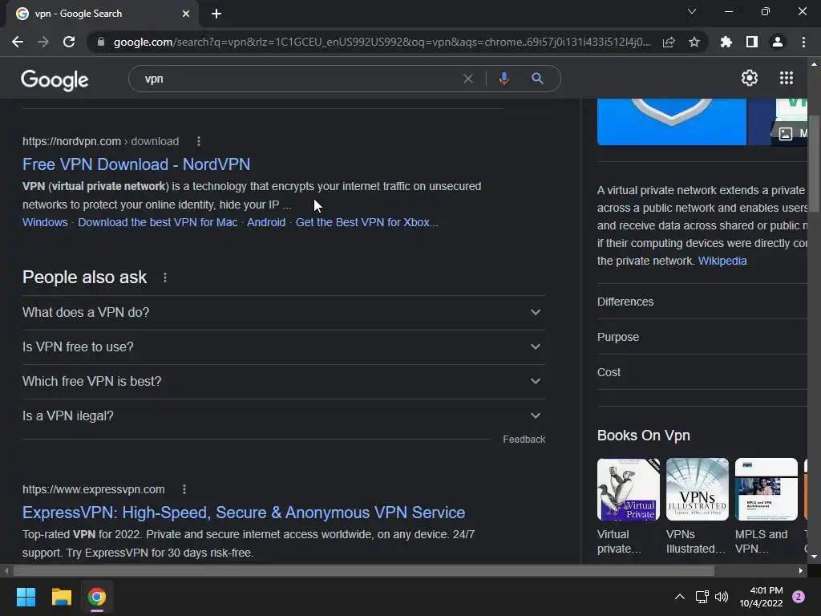Clear the search box text

point(468,79)
